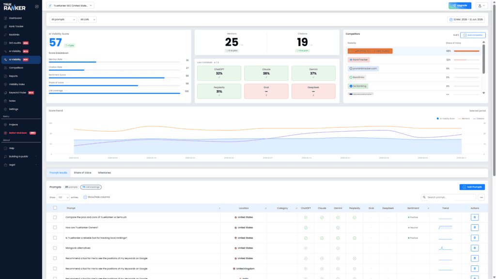
Task: Check the 'Compare the pros and cons' row checkbox
Action: click(x=55, y=217)
